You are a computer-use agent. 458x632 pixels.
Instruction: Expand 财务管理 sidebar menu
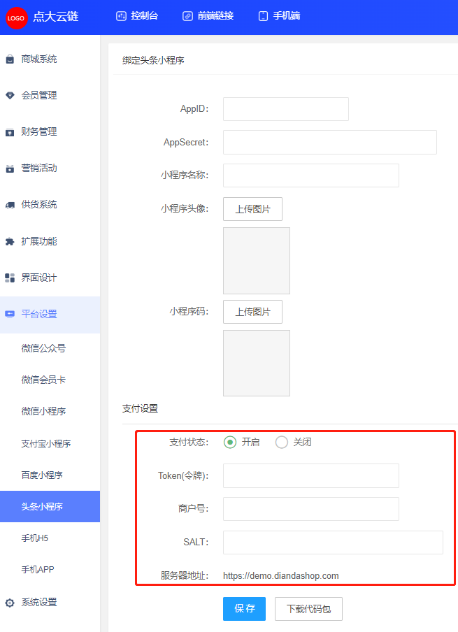click(50, 132)
